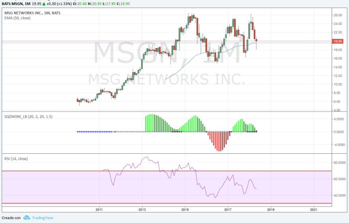Click the 0.0000 squeeze momentum scale label
The image size is (349, 223).
(x=339, y=132)
